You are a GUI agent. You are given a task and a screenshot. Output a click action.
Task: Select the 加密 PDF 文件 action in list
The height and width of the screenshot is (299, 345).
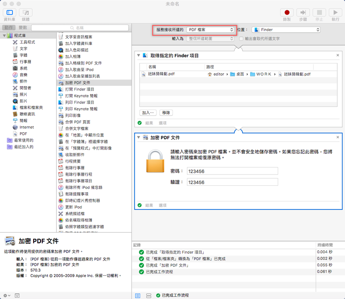pos(78,82)
